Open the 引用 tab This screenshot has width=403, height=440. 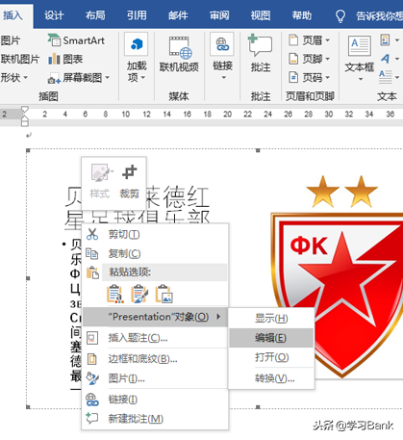pyautogui.click(x=137, y=15)
